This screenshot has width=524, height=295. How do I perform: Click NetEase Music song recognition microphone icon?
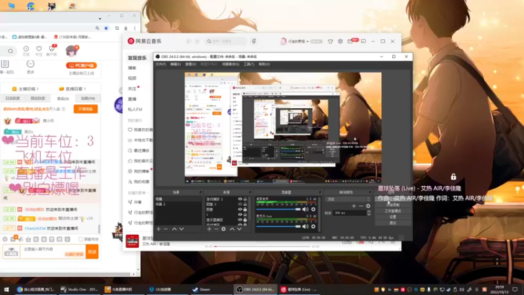coord(254,41)
